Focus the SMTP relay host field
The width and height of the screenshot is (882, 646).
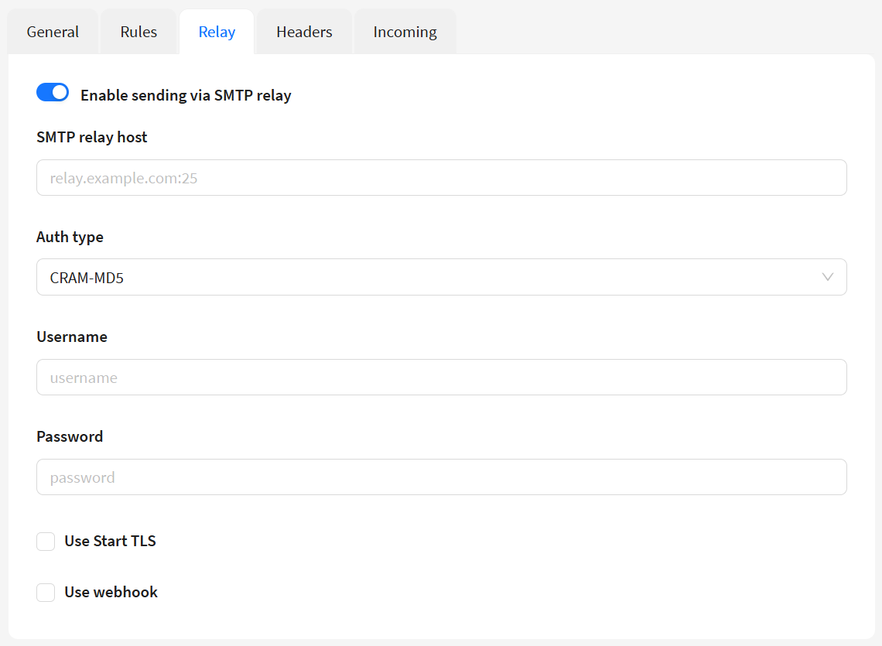click(441, 178)
